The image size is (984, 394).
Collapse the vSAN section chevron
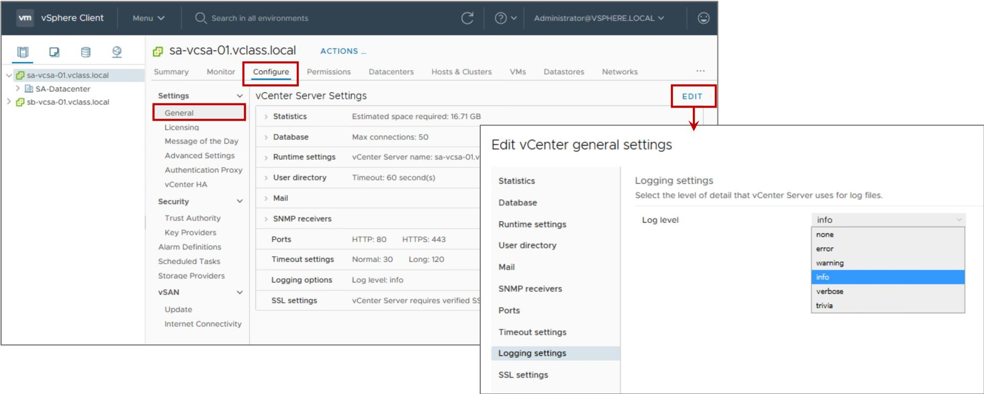pos(239,292)
